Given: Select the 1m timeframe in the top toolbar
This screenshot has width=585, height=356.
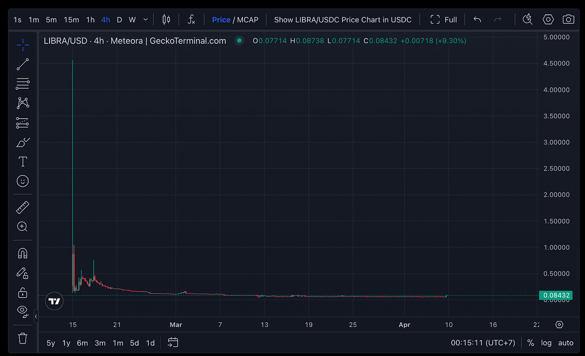Looking at the screenshot, I should (x=34, y=19).
